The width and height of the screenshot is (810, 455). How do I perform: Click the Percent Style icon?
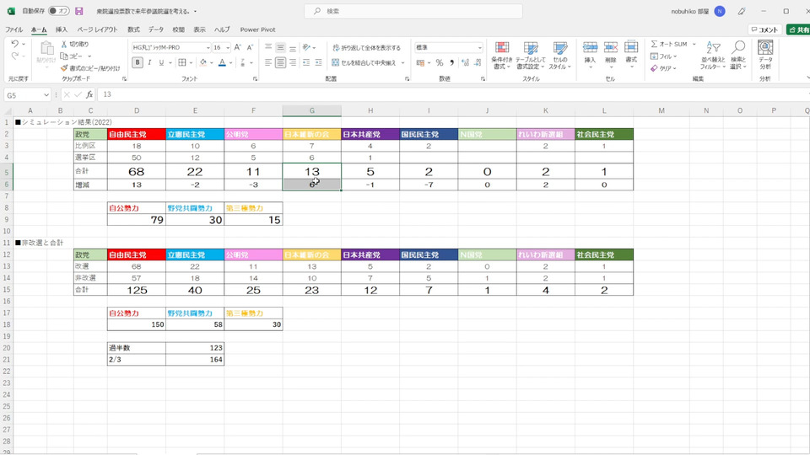[439, 62]
